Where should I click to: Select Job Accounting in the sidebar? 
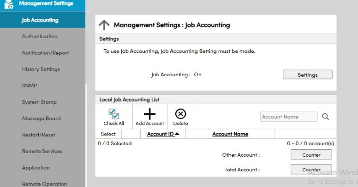coord(40,20)
